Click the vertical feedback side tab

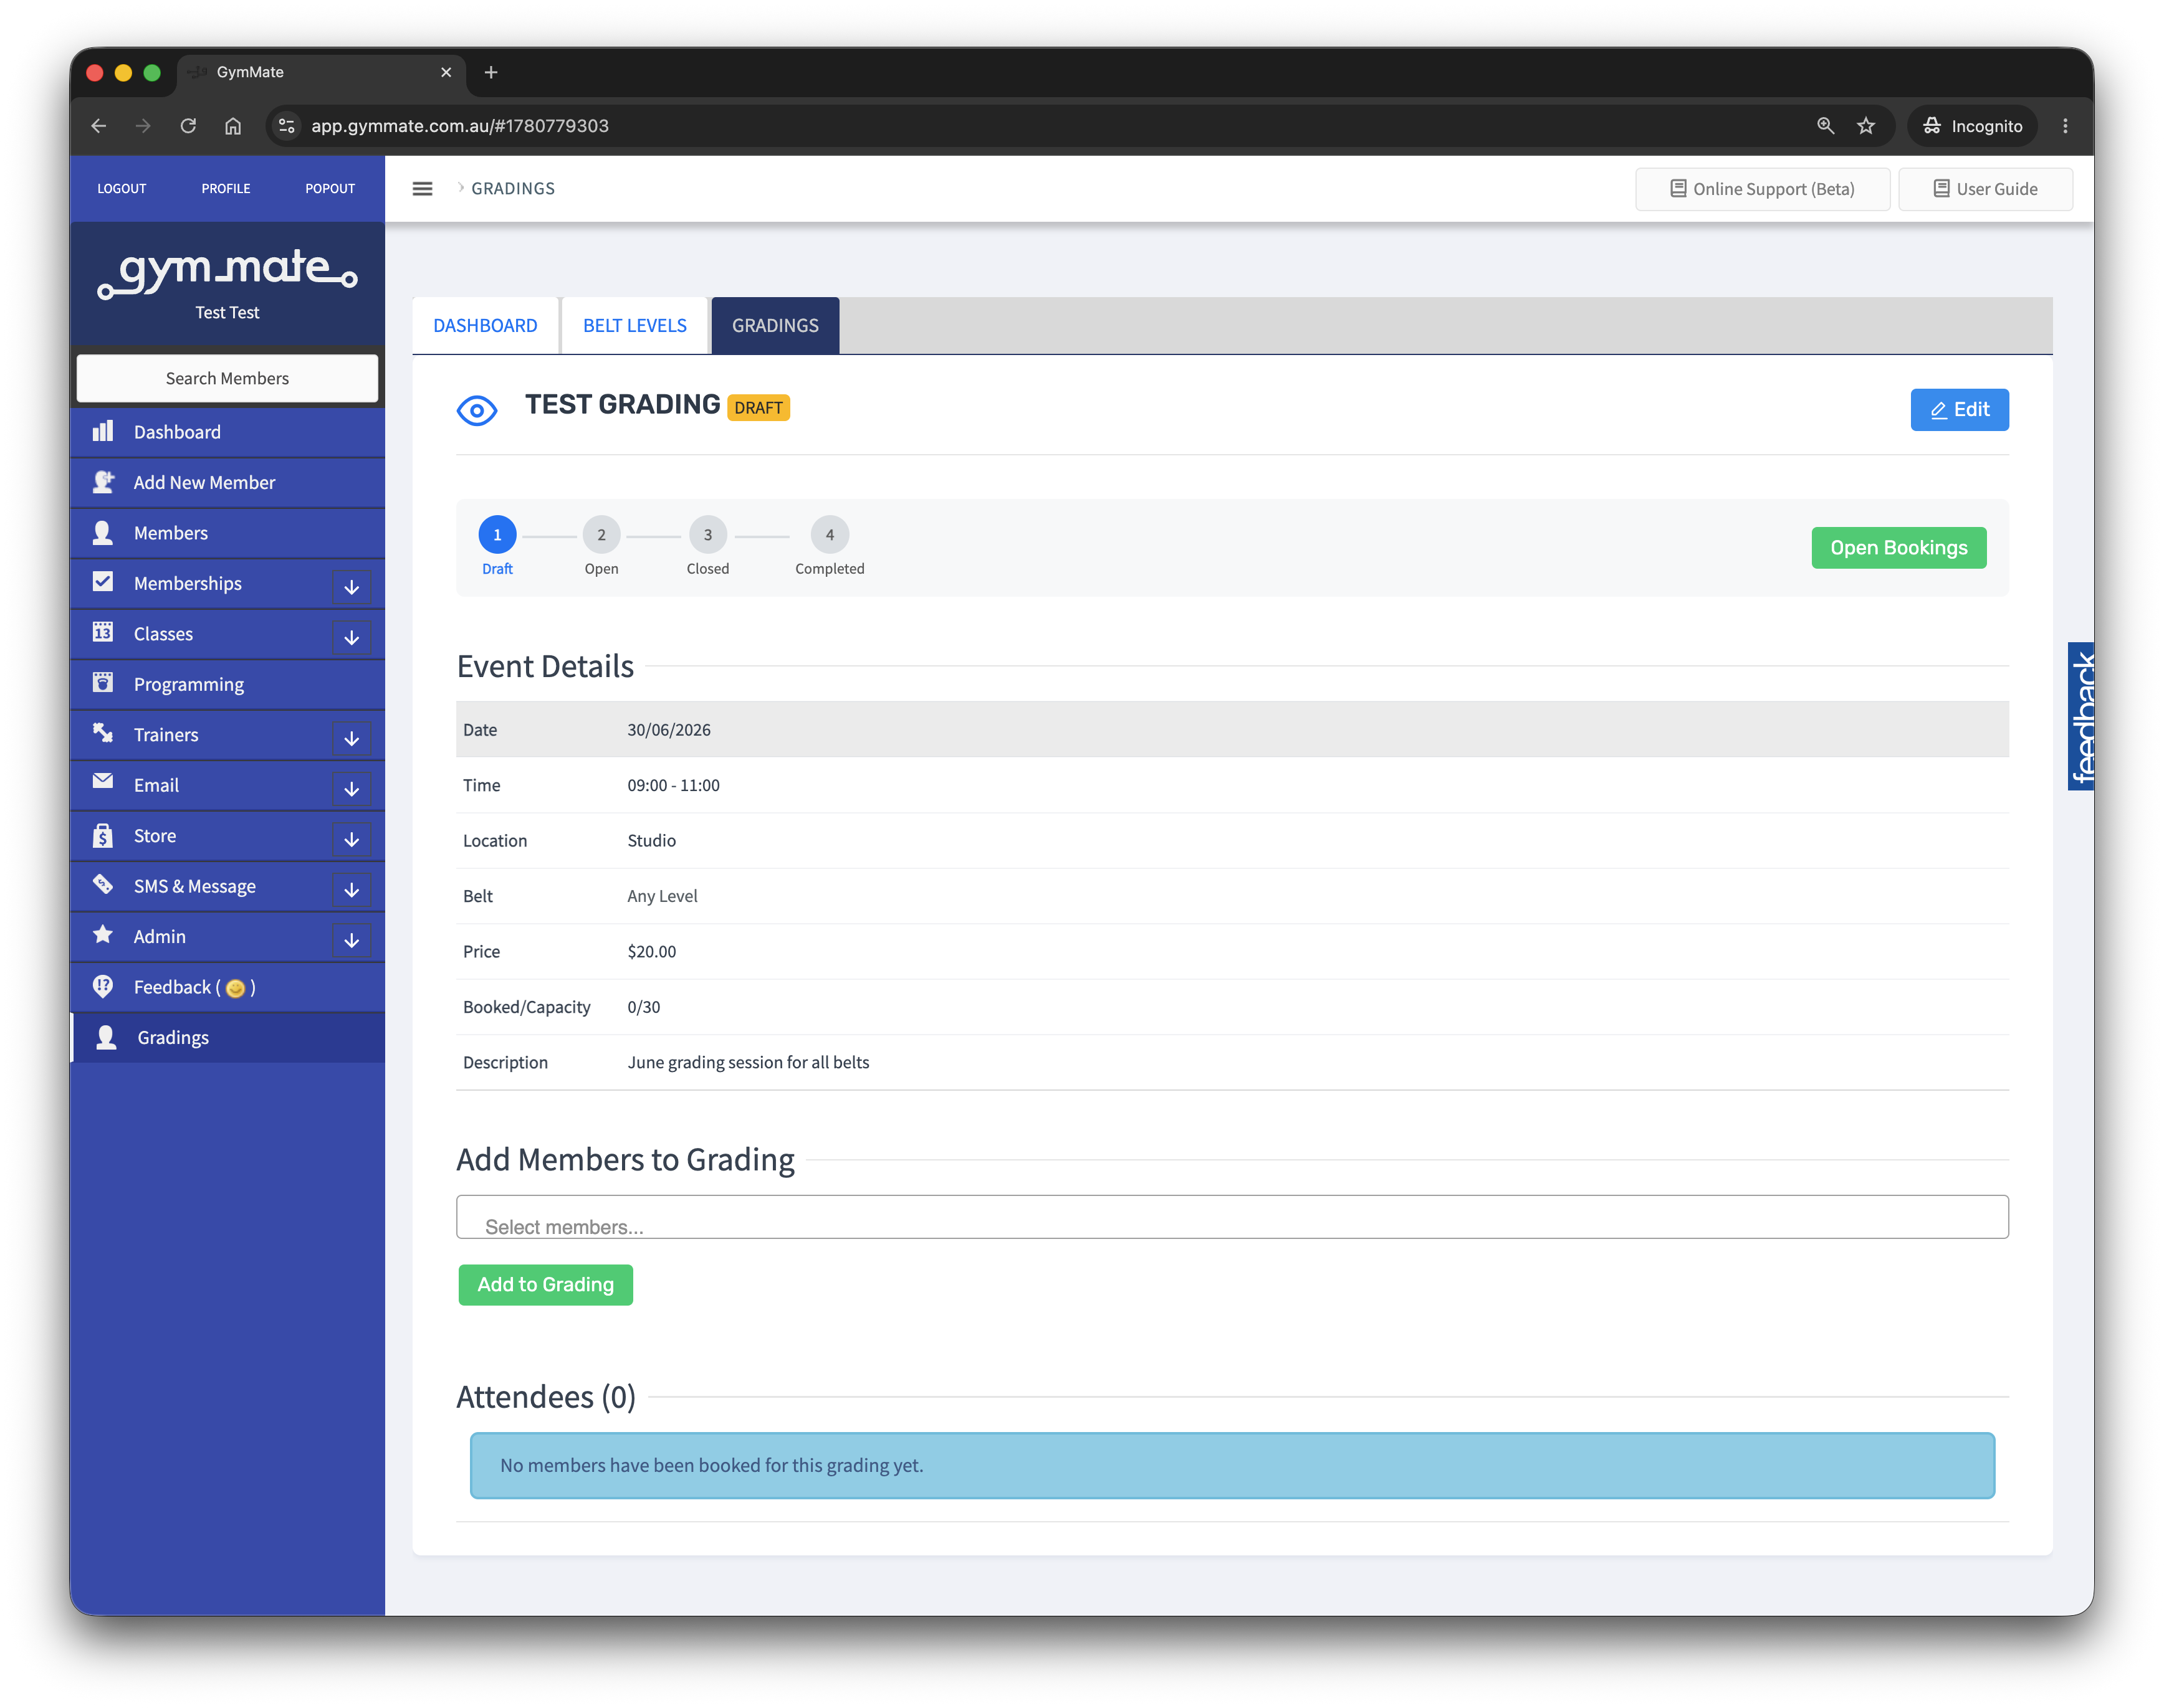2081,716
